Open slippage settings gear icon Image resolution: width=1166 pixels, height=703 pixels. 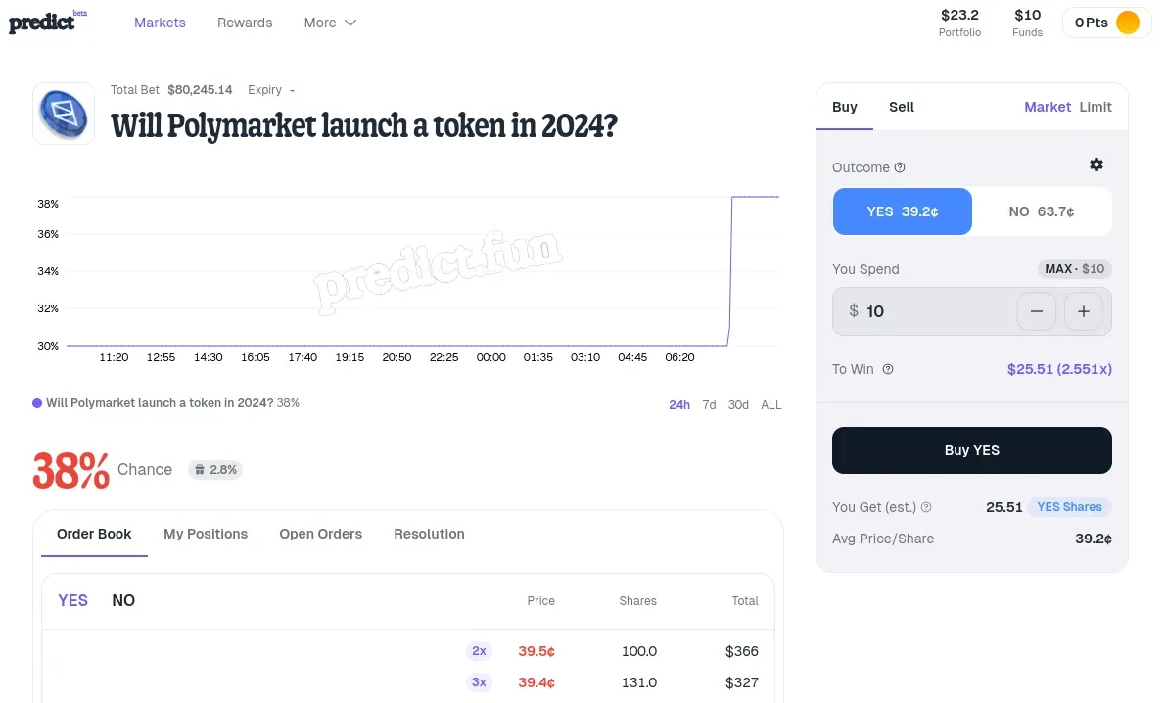click(1096, 164)
